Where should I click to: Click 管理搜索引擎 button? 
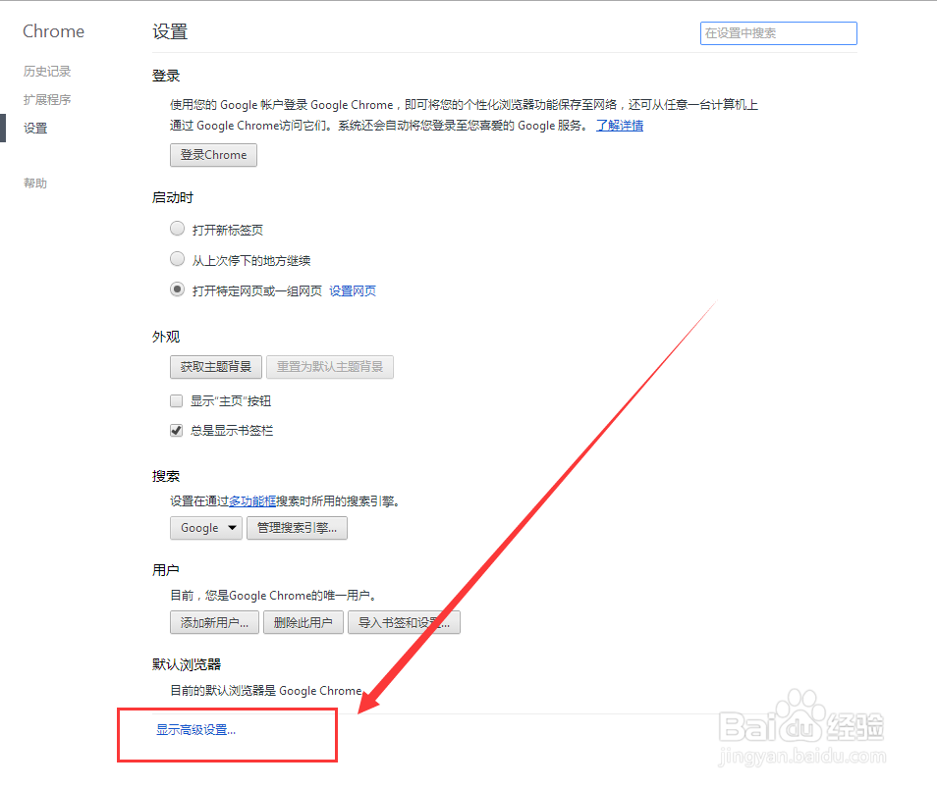(297, 527)
